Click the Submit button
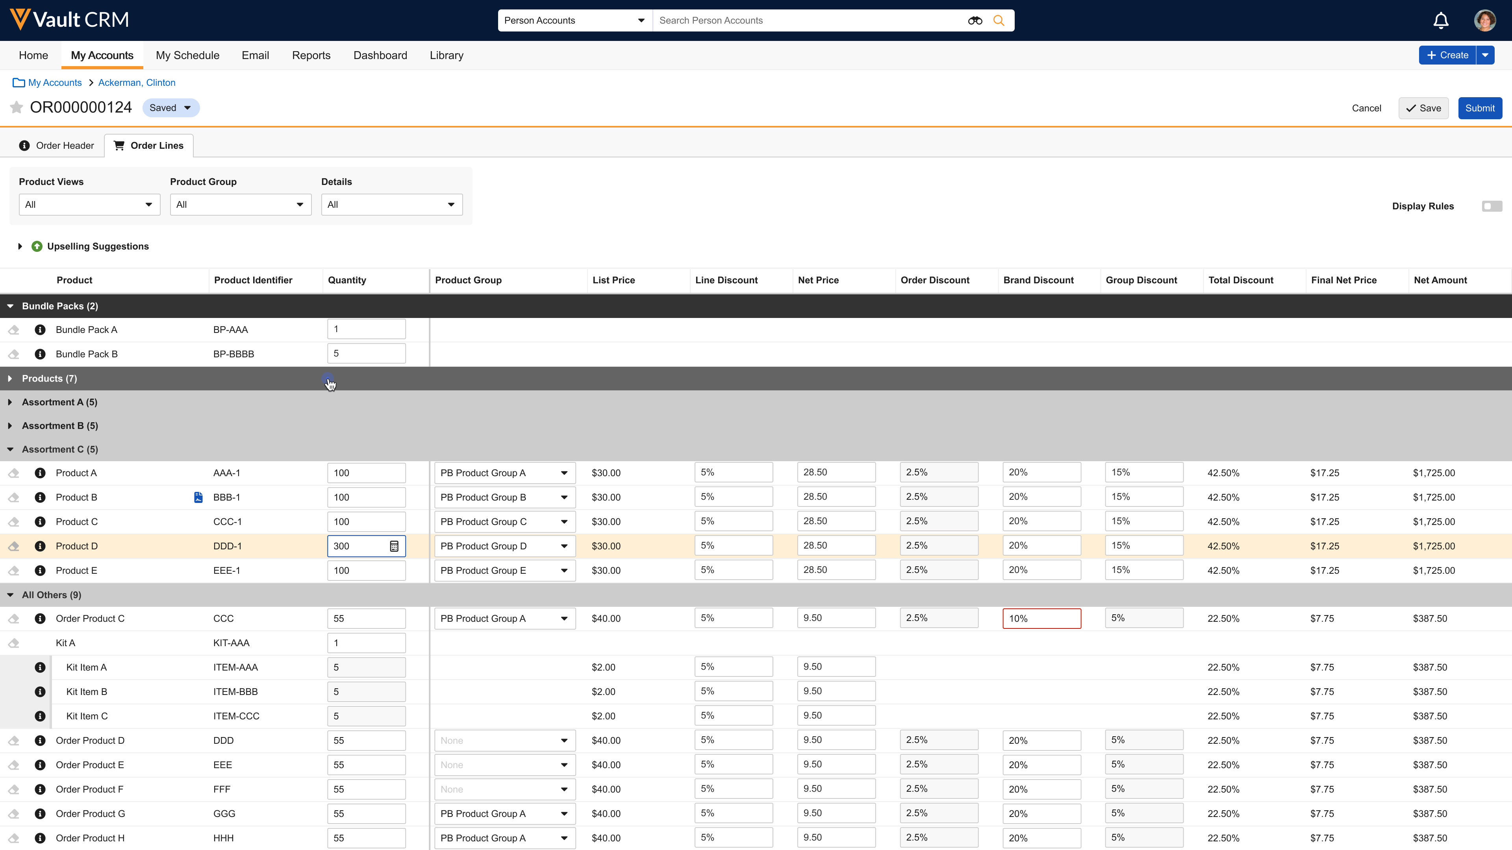The width and height of the screenshot is (1512, 850). point(1479,108)
